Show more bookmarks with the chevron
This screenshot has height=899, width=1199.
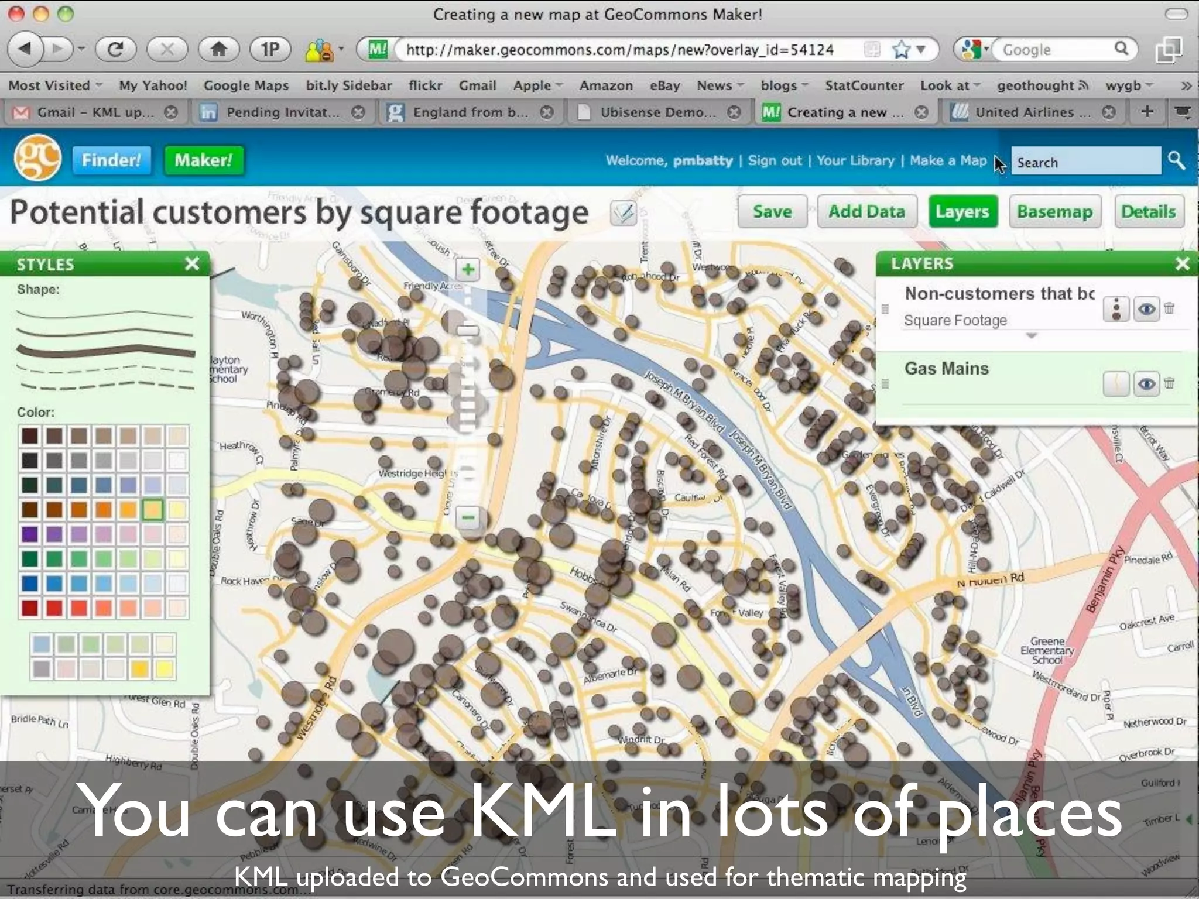[x=1186, y=86]
